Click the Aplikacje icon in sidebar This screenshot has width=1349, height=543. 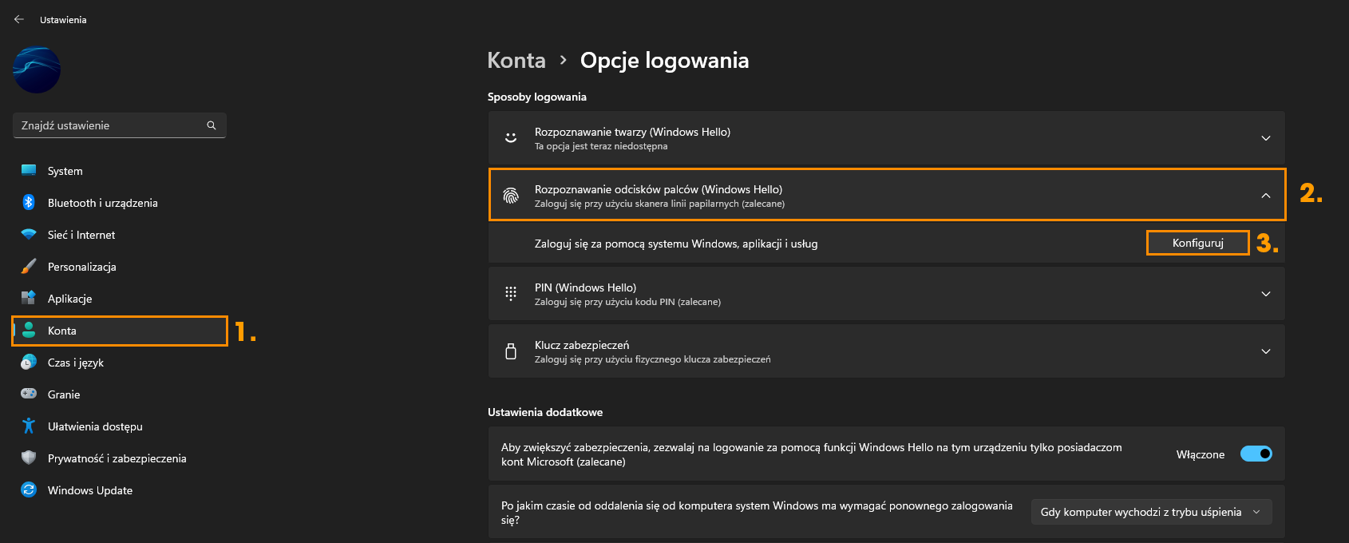pos(29,299)
